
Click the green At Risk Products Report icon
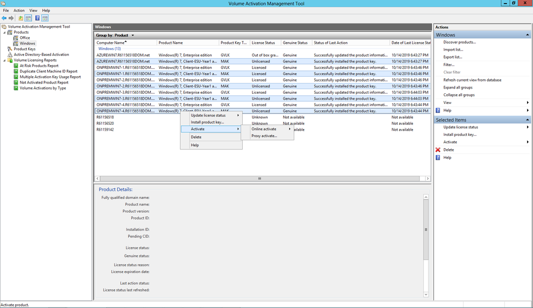15,66
